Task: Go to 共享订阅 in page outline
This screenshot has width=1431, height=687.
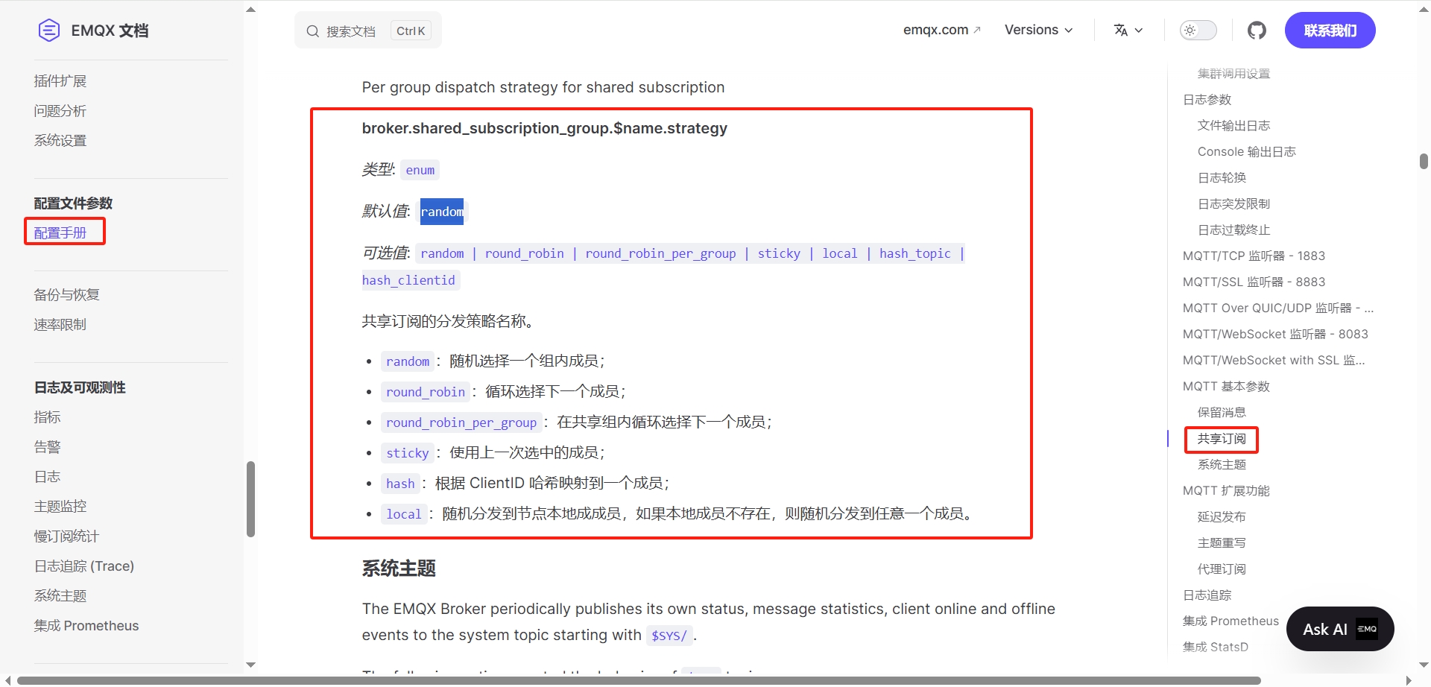Action: [1222, 439]
